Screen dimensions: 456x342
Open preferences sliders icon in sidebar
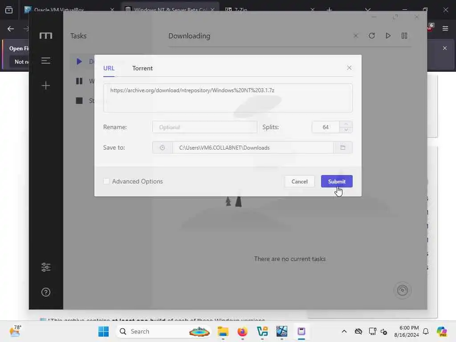(x=46, y=267)
